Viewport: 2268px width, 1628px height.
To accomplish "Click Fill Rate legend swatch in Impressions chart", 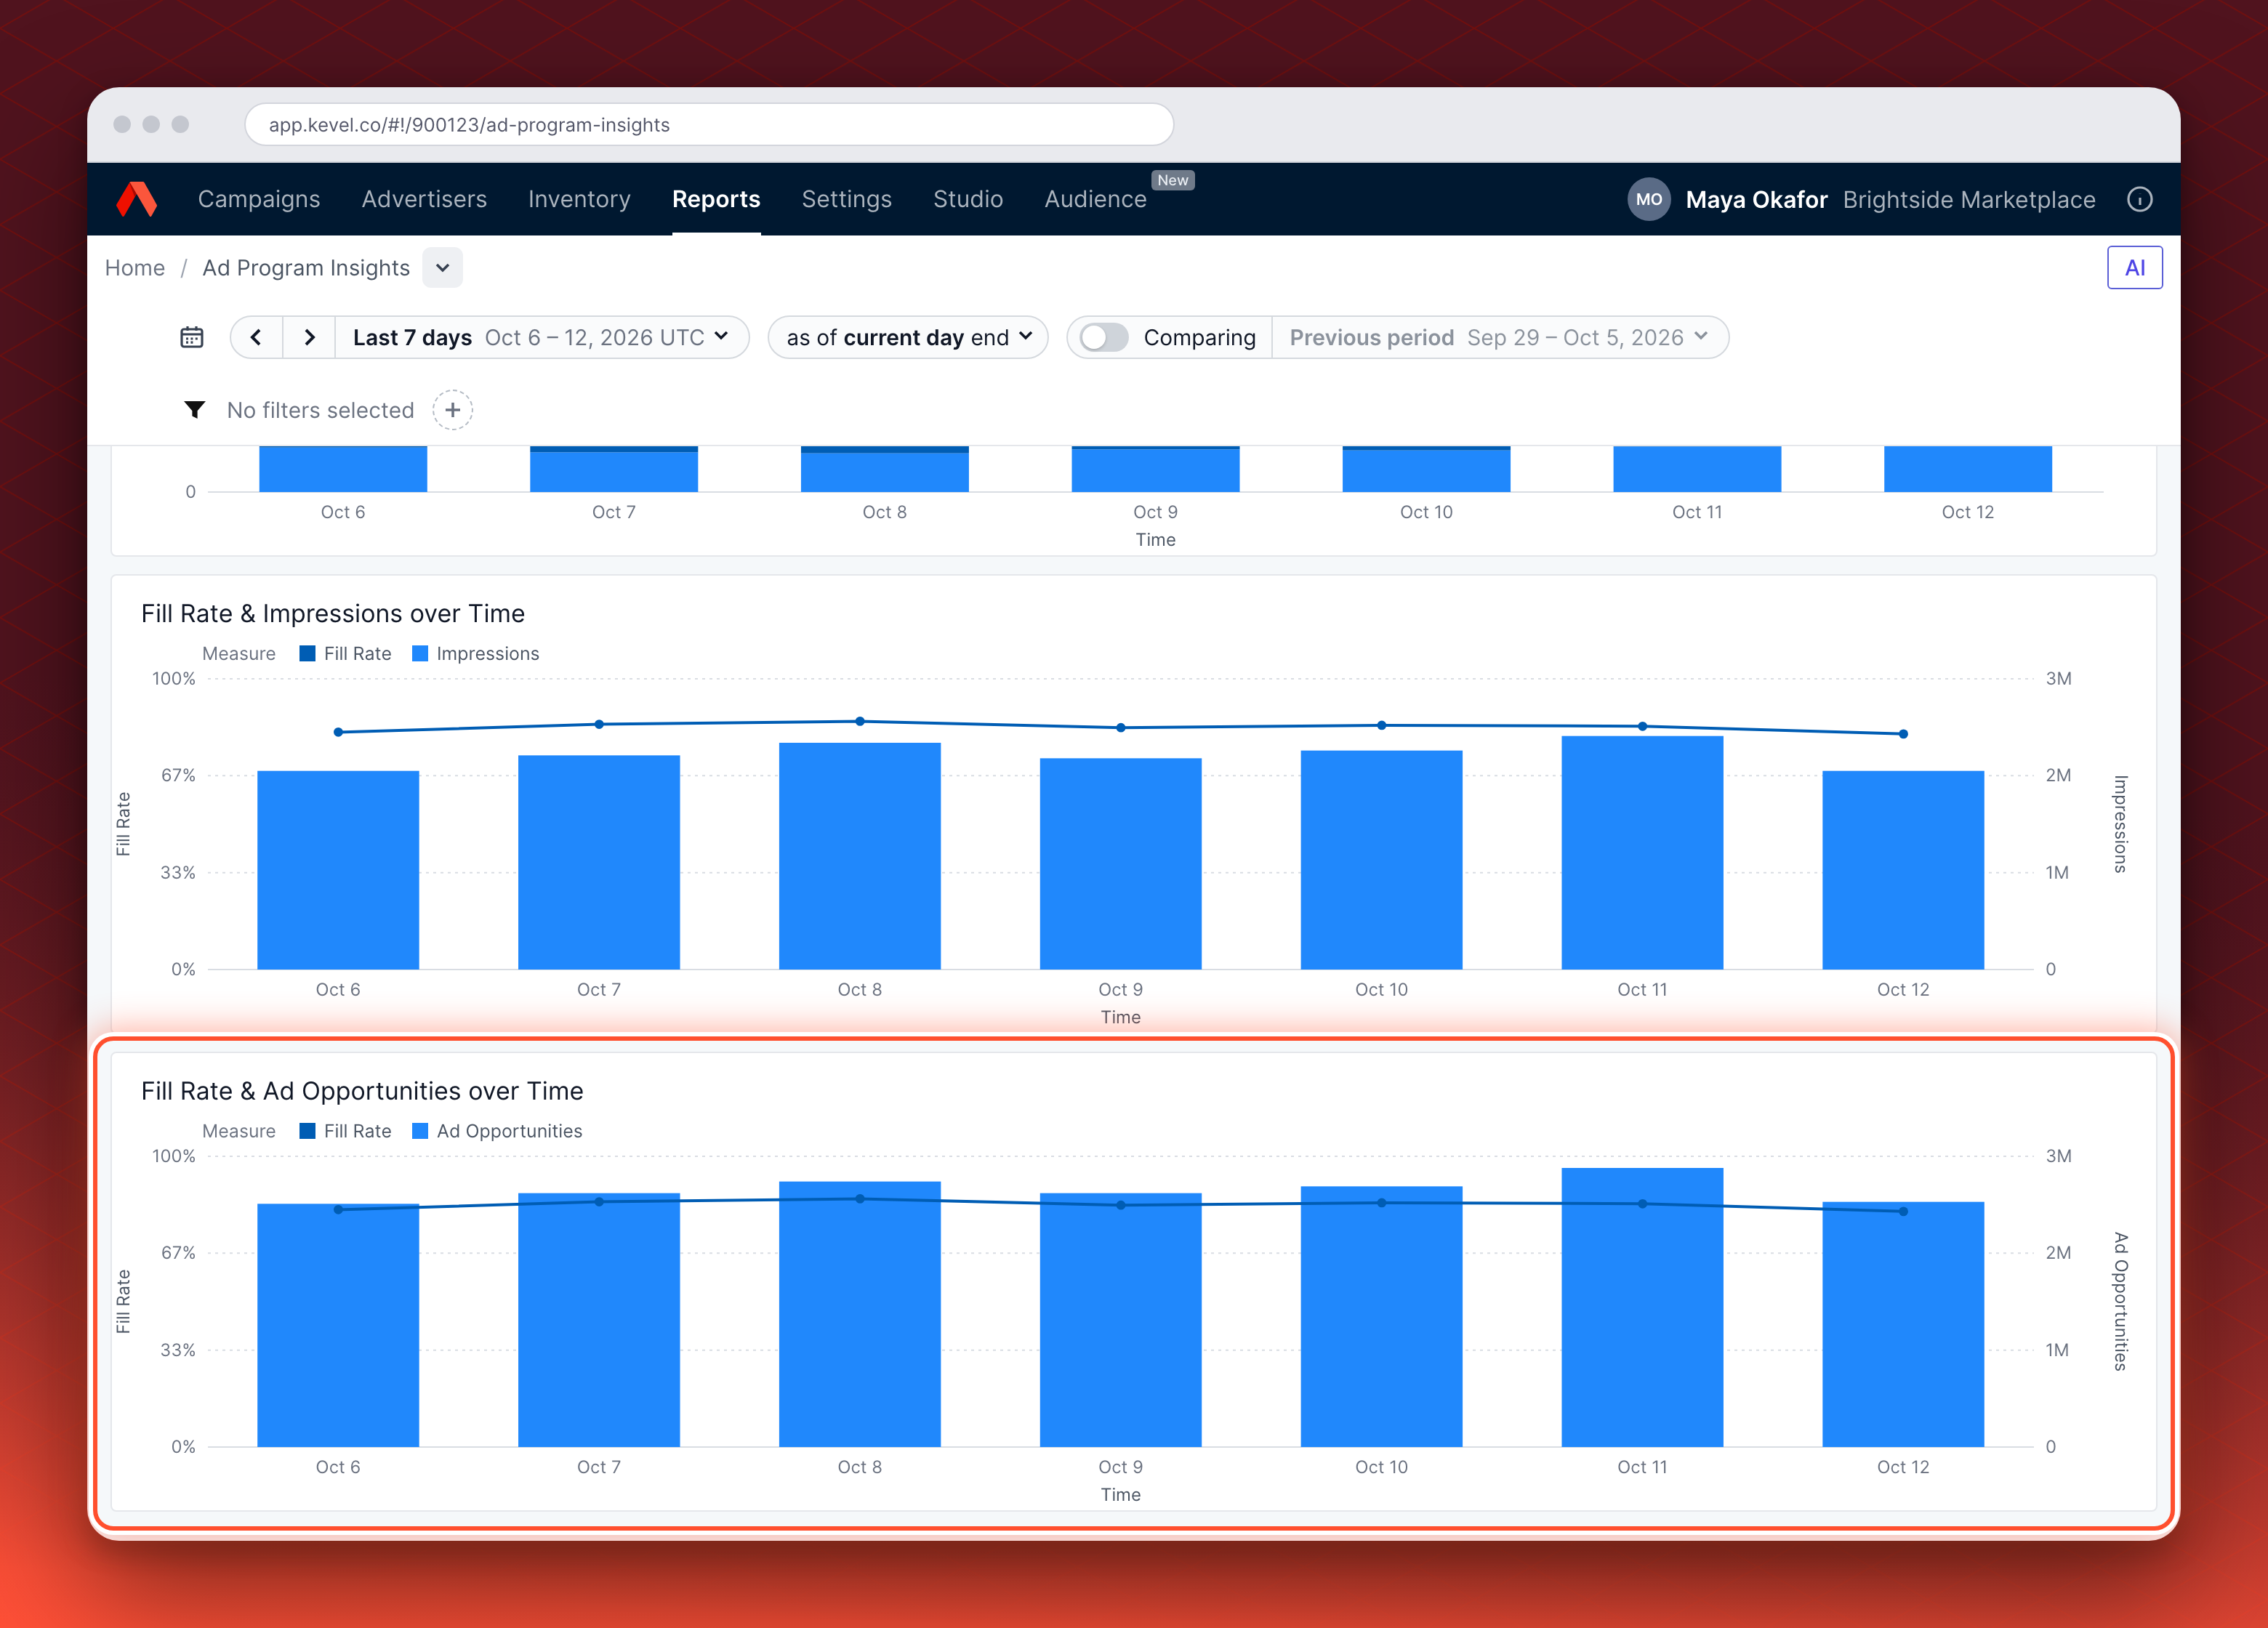I will [308, 654].
